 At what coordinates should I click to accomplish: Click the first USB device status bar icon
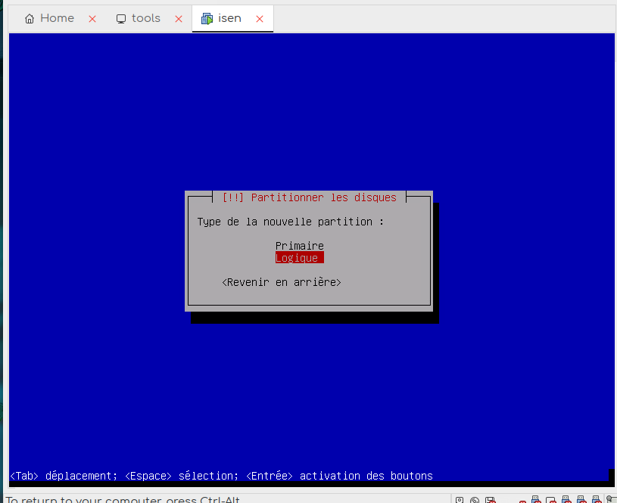click(536, 500)
